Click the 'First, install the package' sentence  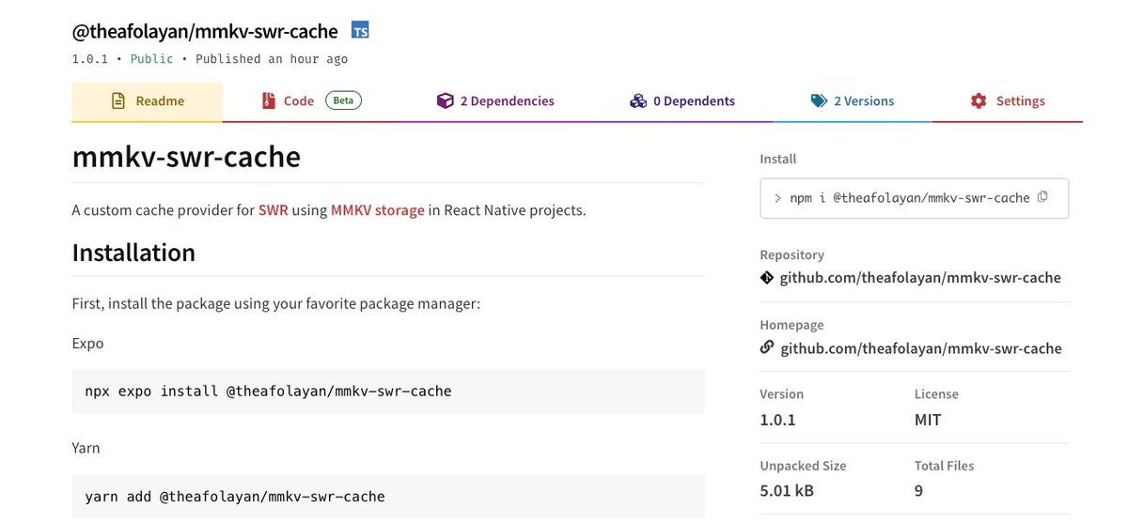point(276,304)
